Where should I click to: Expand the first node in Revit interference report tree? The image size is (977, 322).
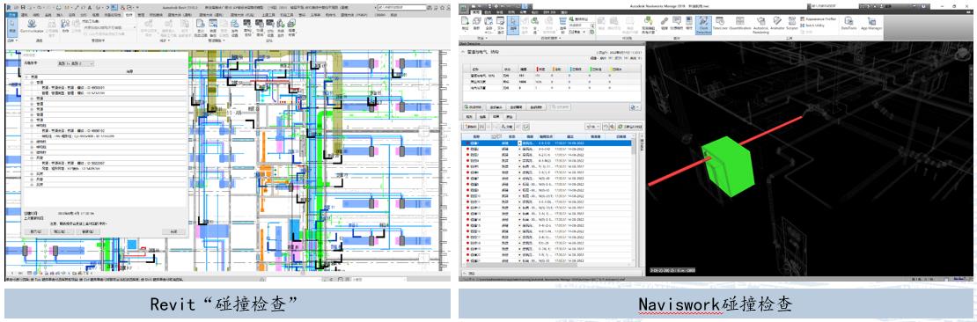[26, 77]
